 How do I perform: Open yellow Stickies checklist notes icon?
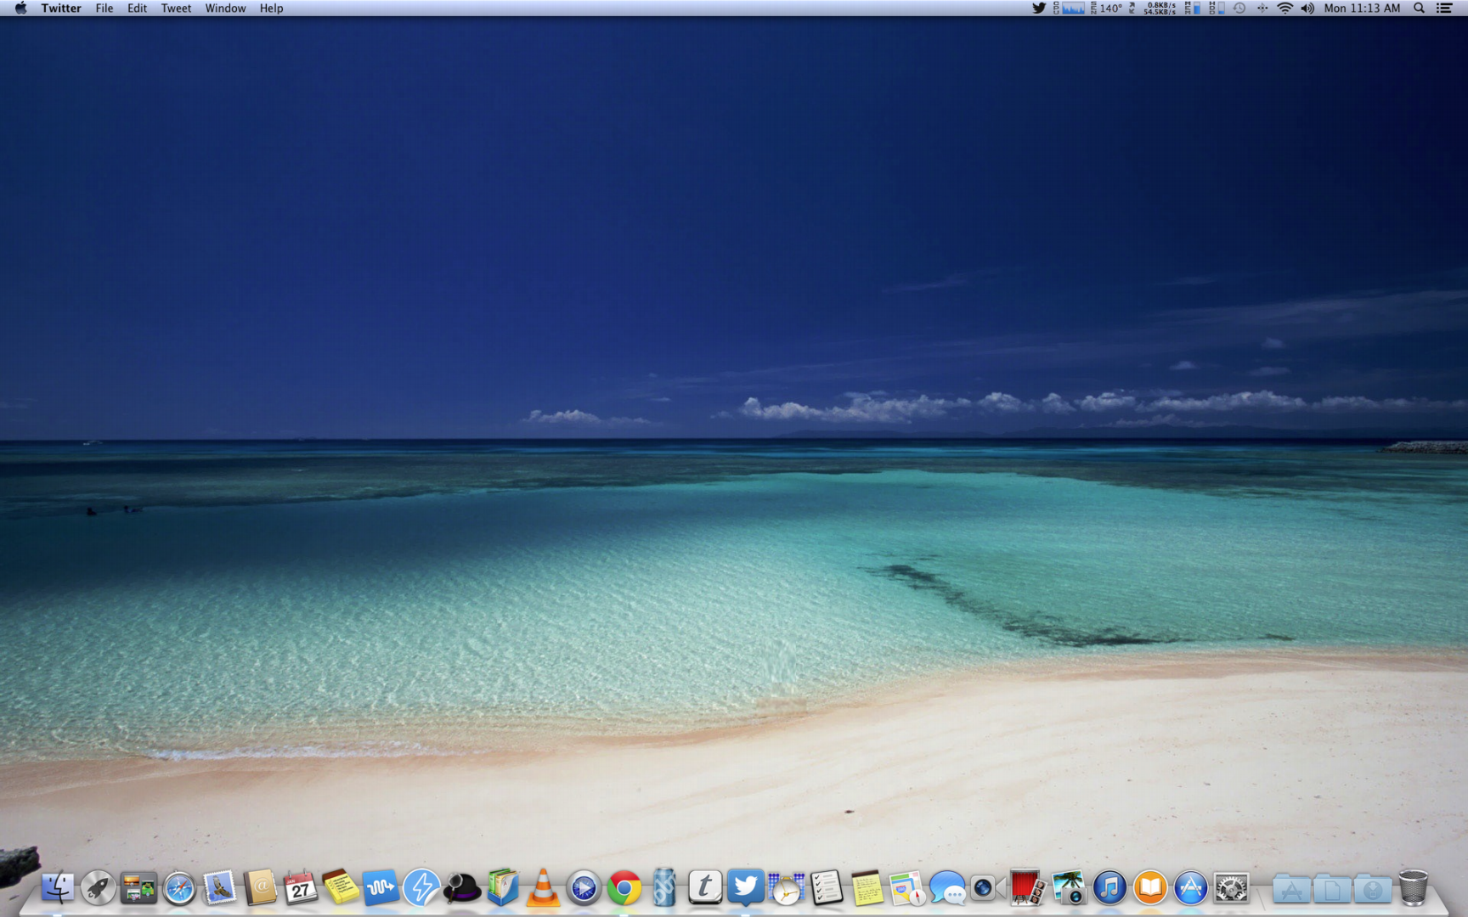tap(341, 888)
